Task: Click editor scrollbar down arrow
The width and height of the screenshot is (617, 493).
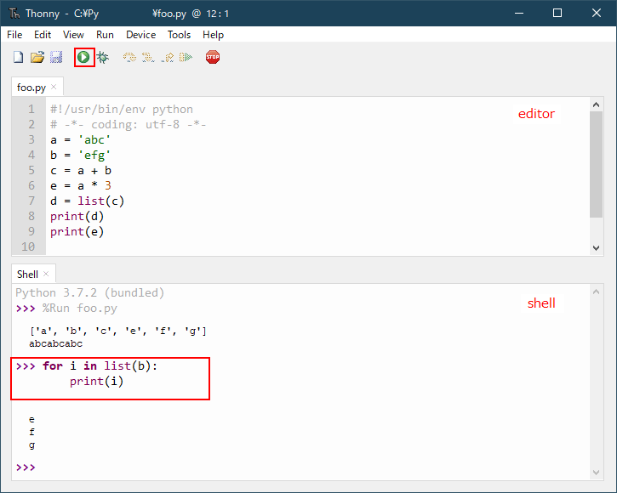Action: [596, 247]
